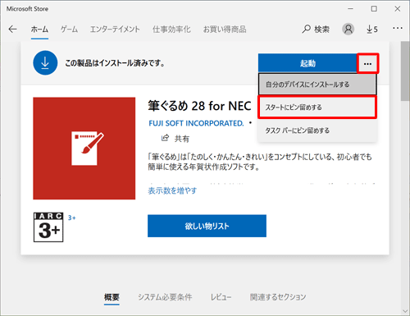Screen dimensions: 410x316
Task: Switch to 仕事効率化 tab
Action: point(171,30)
